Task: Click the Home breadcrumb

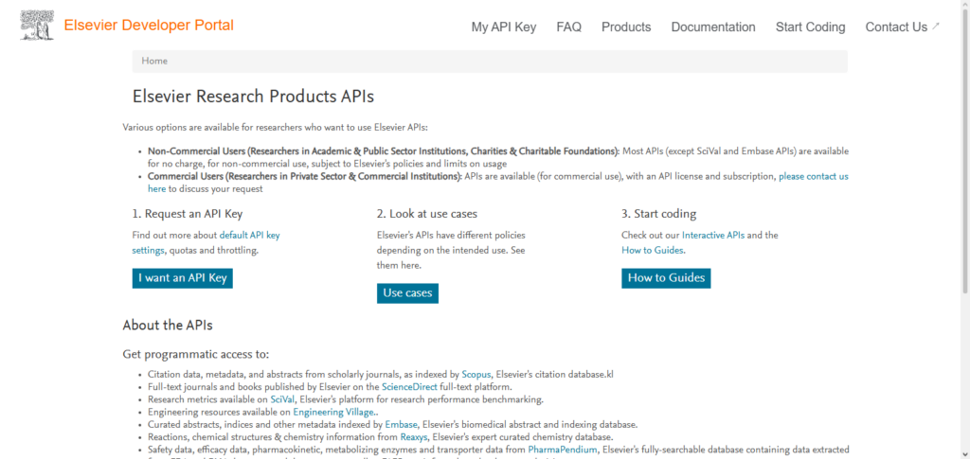Action: 154,62
